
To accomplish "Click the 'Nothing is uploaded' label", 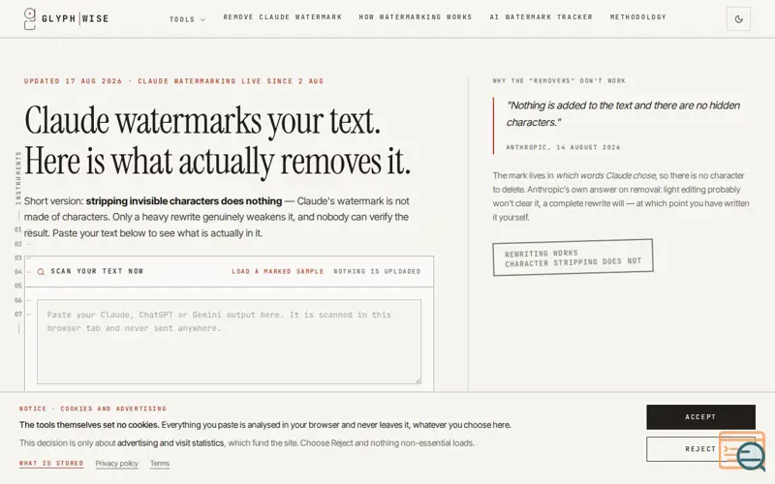I will click(377, 271).
